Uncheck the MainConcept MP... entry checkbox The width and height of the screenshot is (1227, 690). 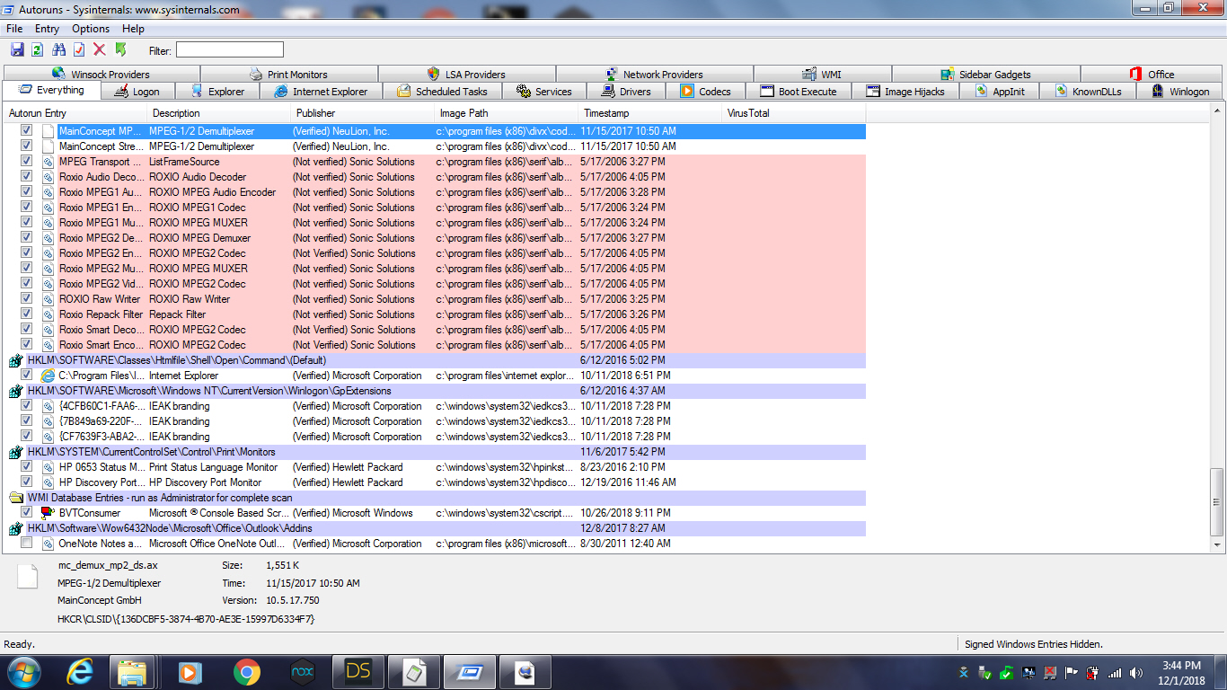tap(26, 131)
